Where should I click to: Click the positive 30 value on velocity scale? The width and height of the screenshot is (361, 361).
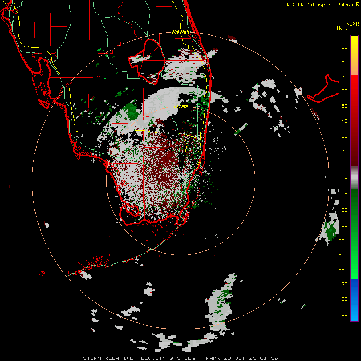[345, 136]
